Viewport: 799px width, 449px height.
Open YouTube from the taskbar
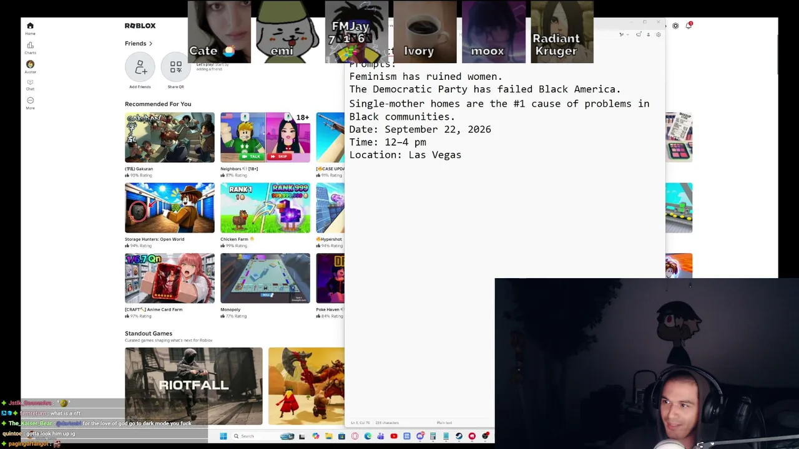click(394, 437)
